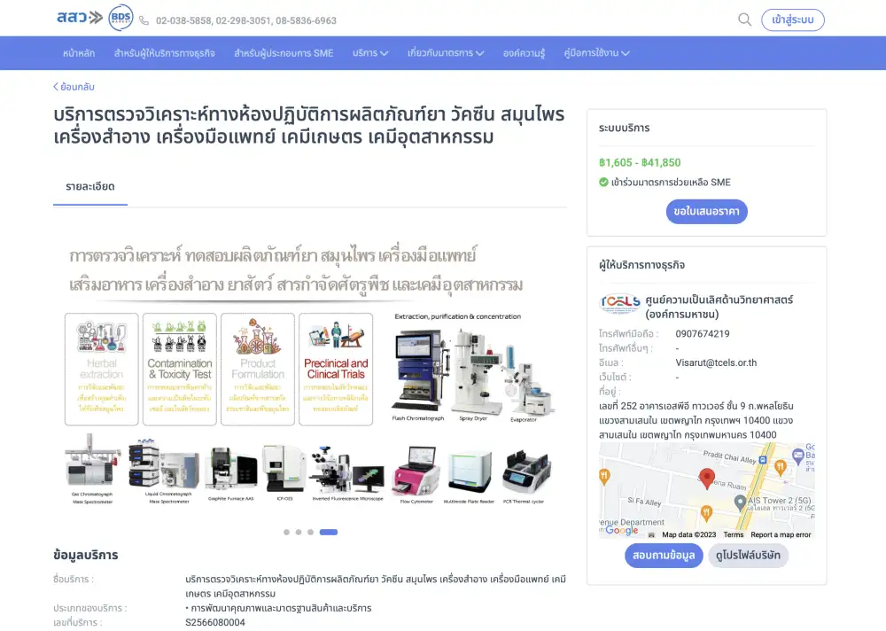The width and height of the screenshot is (886, 631).
Task: Click the เข้าสู่ระบบ login button
Action: click(793, 19)
